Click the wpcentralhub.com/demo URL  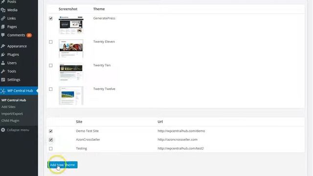(x=181, y=131)
